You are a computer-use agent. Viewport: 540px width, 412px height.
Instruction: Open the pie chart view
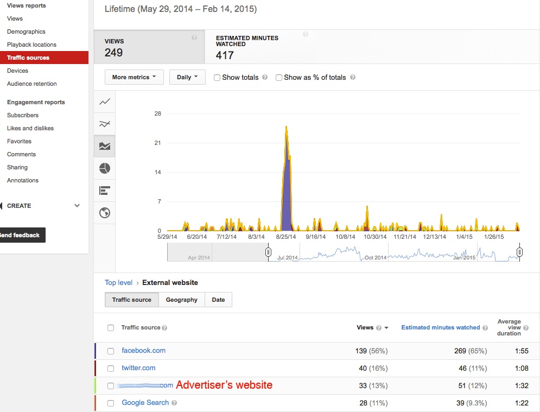[104, 168]
